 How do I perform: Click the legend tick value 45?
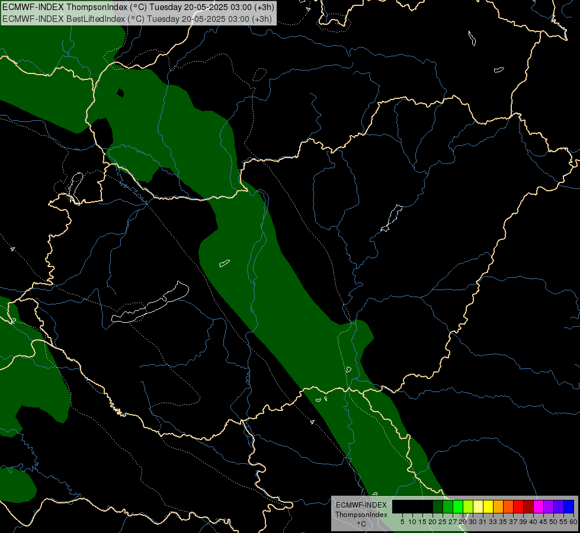(543, 522)
